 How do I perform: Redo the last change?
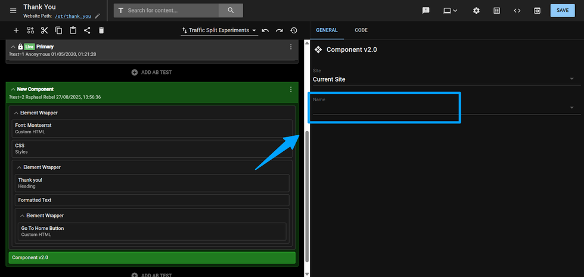(279, 30)
